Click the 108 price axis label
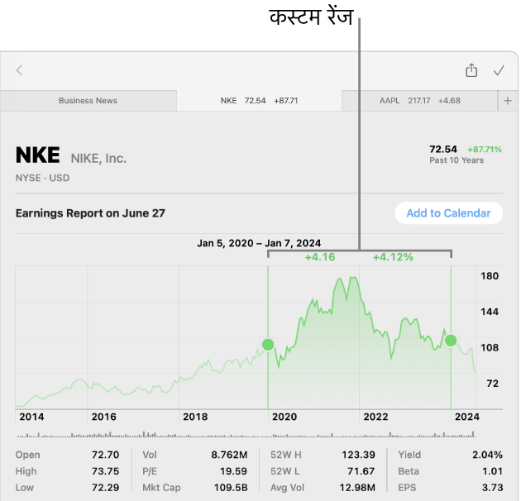The image size is (521, 501). [x=490, y=348]
